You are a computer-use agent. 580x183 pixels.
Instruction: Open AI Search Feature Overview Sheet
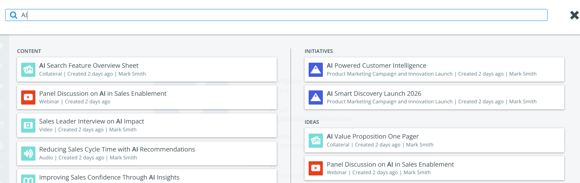coord(89,66)
